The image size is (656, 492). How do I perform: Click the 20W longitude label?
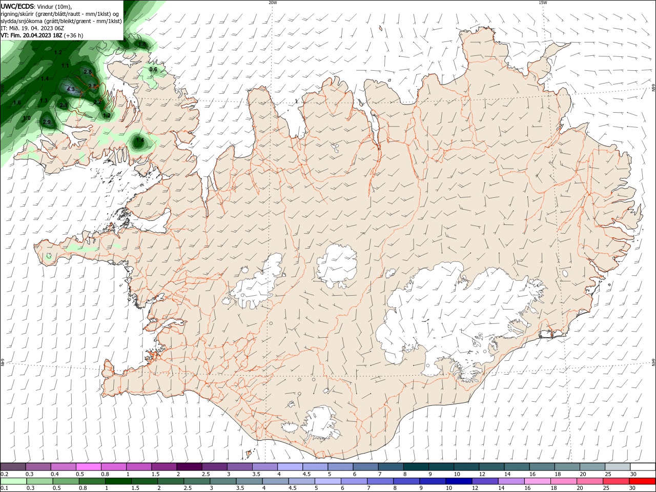[273, 3]
